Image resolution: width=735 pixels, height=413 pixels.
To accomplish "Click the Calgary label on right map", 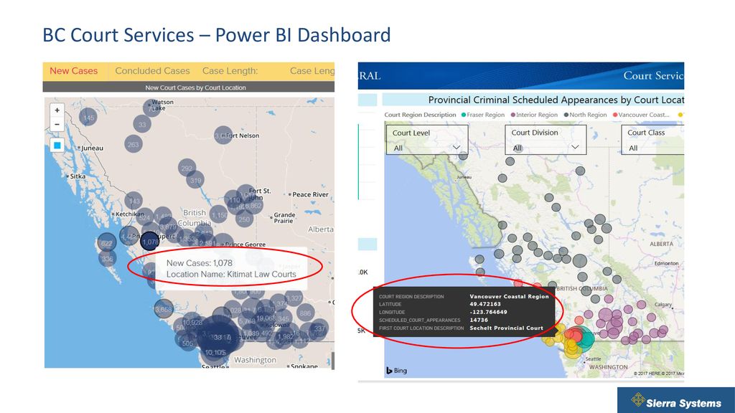I will [x=663, y=304].
